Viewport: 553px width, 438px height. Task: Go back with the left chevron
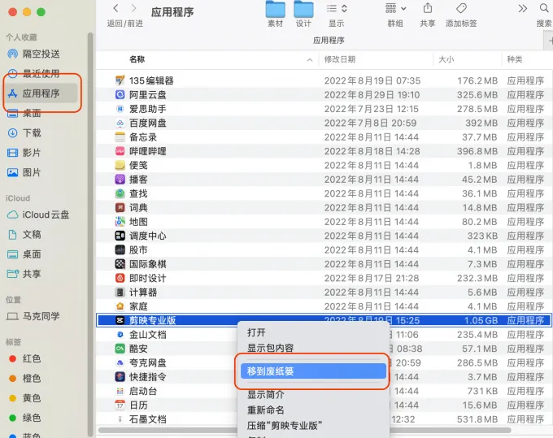[115, 8]
